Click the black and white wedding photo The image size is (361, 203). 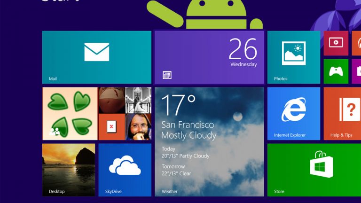(138, 100)
